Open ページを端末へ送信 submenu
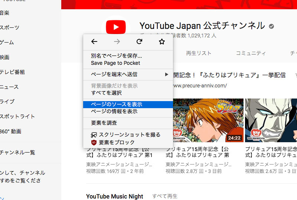The image size is (297, 200). click(x=128, y=74)
